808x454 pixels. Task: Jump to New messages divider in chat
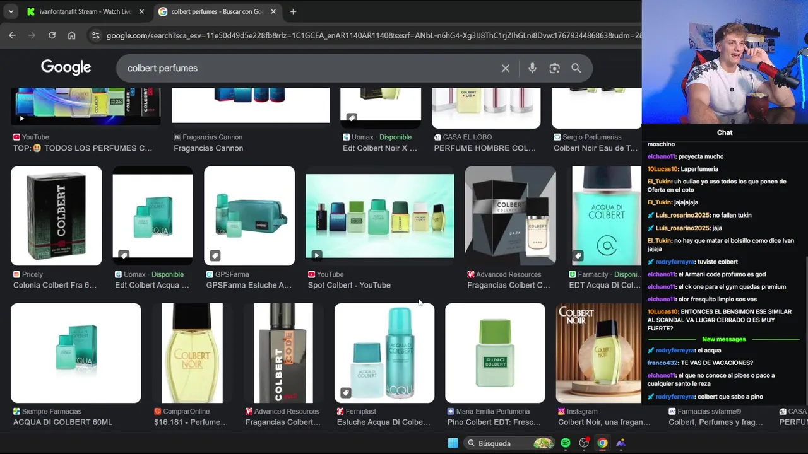tap(723, 339)
